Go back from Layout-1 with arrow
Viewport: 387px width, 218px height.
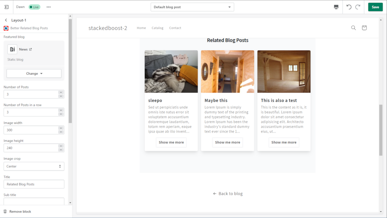(x=6, y=20)
